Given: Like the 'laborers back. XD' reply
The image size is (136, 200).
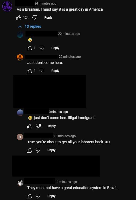Looking at the screenshot, I should click(29, 150).
